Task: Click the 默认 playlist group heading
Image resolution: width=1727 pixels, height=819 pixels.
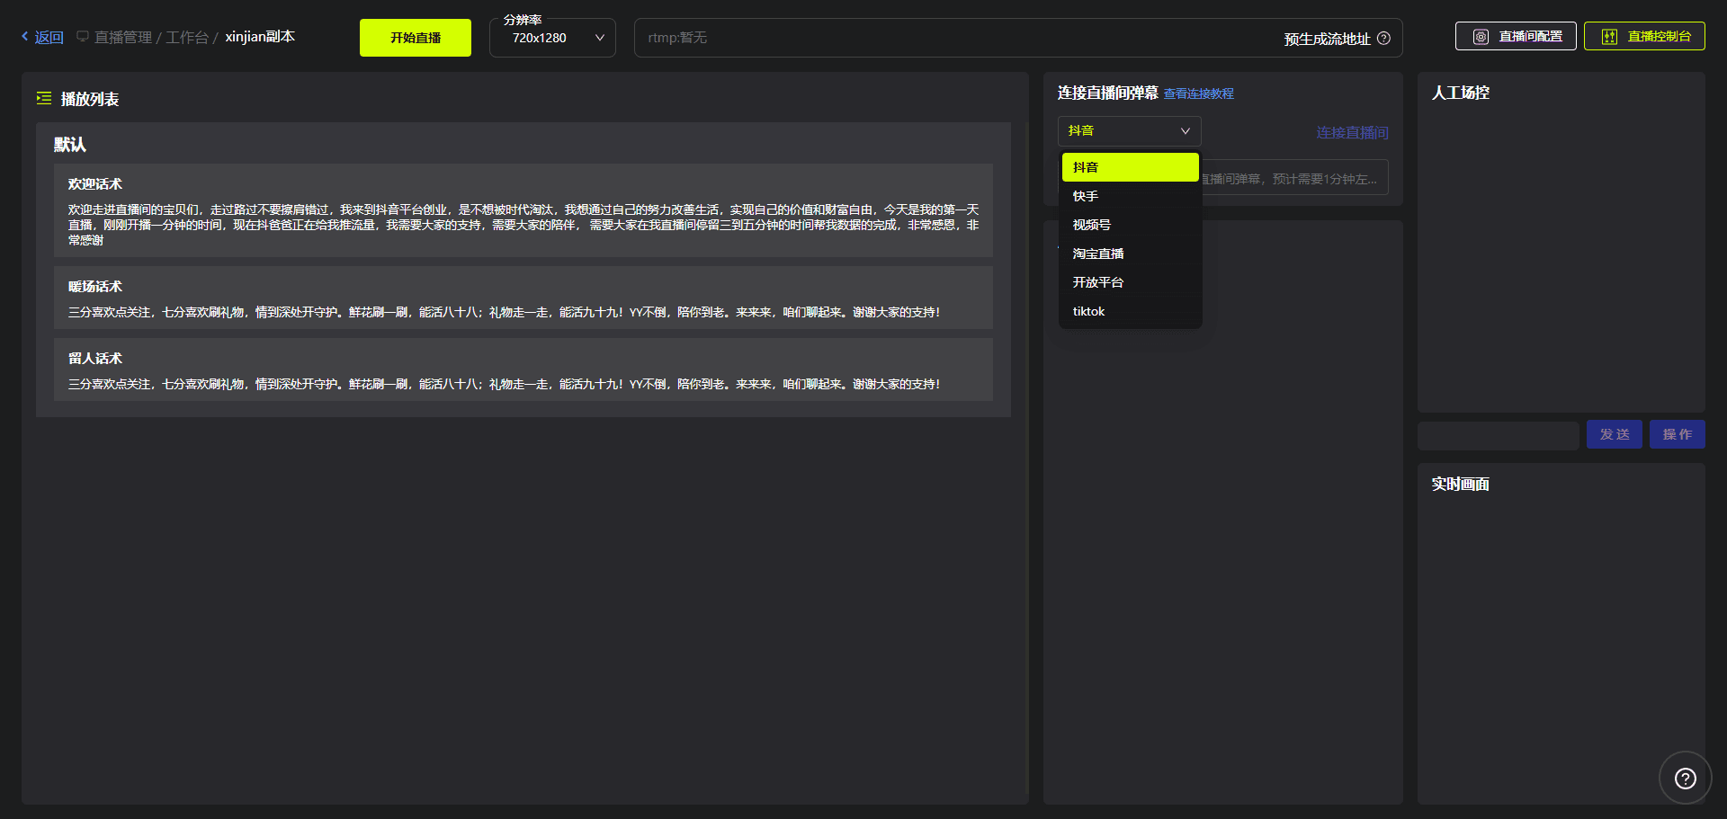Action: [x=70, y=145]
